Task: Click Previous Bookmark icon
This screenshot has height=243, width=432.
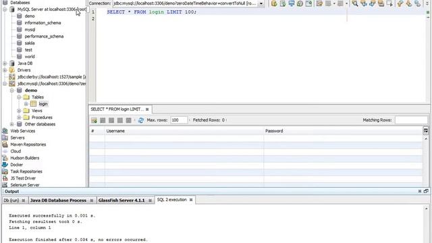Action: click(400, 3)
